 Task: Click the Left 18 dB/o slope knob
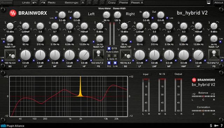click(x=10, y=26)
